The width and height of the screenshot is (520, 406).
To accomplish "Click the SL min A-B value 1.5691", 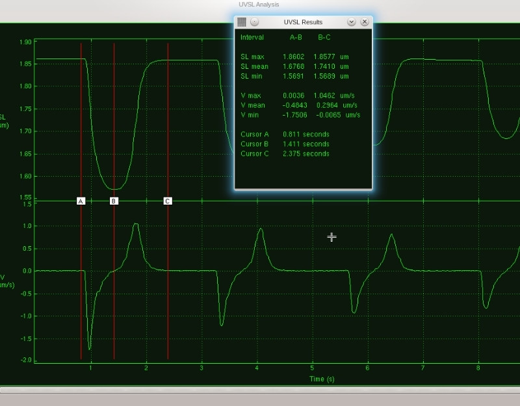I will pos(293,76).
